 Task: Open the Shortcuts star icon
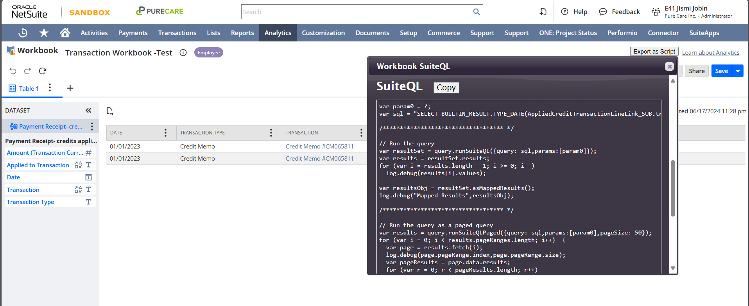tap(44, 33)
